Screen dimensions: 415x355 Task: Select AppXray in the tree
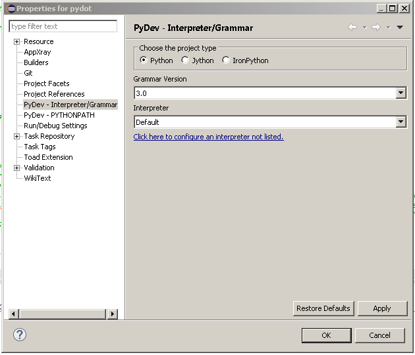coord(38,52)
